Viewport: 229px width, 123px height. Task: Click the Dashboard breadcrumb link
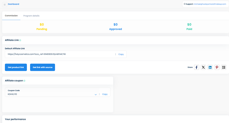tap(13, 4)
